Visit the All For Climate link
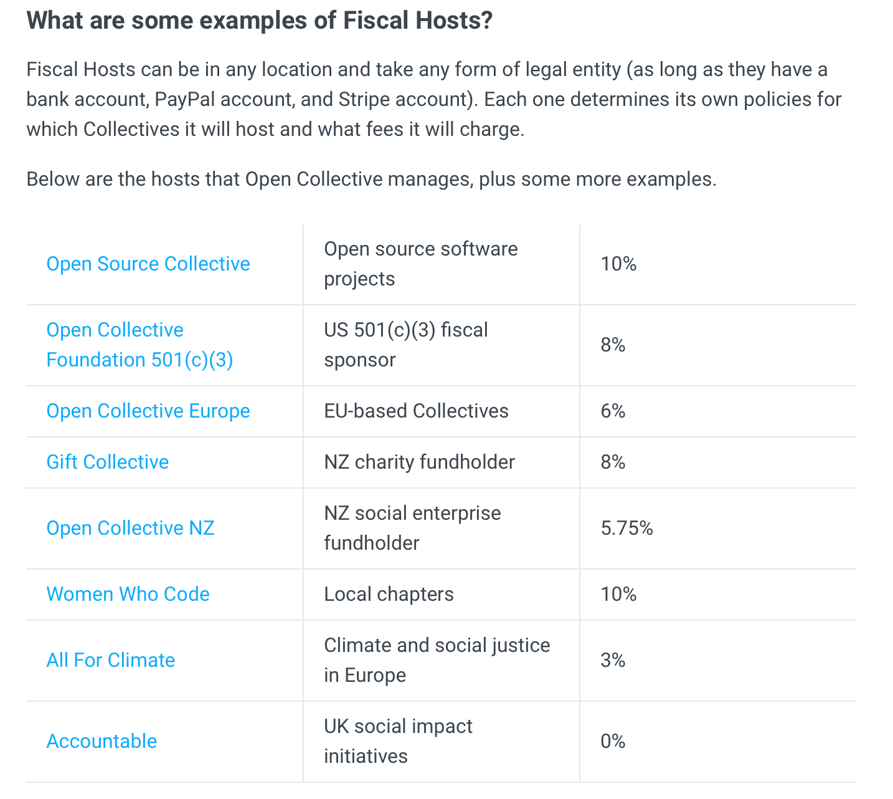The width and height of the screenshot is (893, 799). [x=111, y=660]
